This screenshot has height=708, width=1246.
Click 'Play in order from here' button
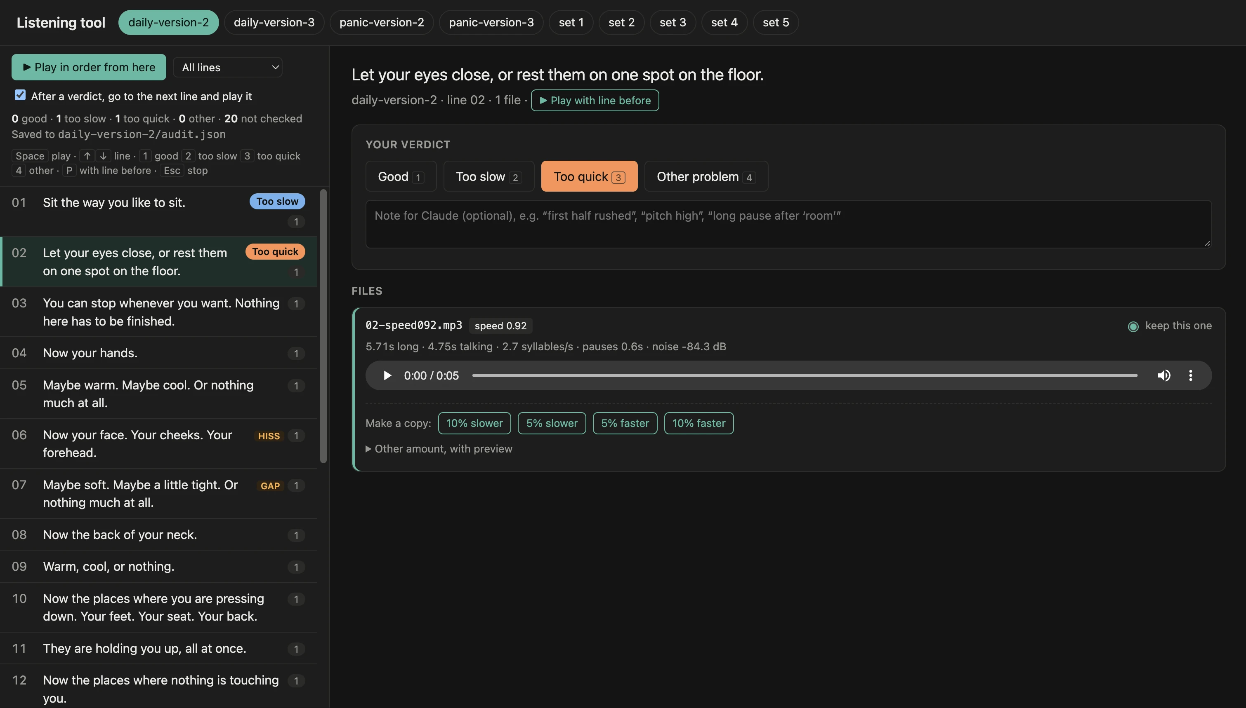[x=89, y=67]
